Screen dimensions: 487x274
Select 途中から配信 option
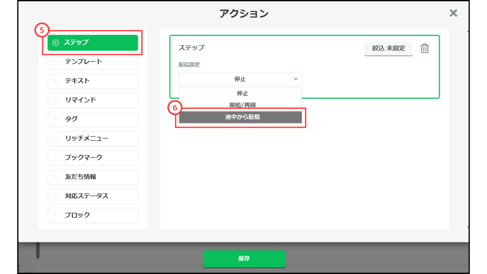(x=240, y=117)
